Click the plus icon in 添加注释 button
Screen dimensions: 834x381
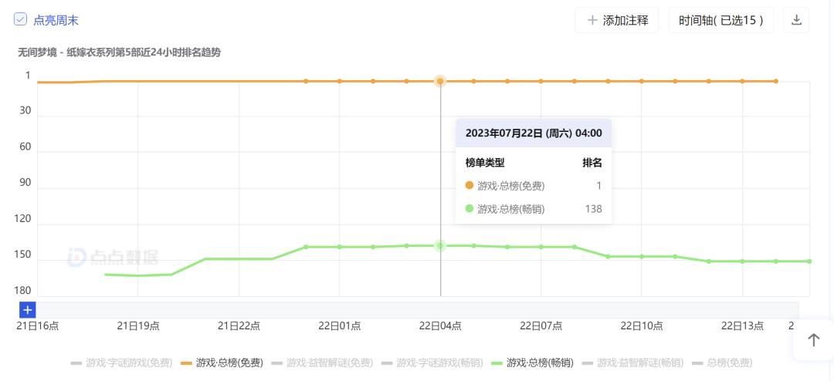[x=592, y=20]
